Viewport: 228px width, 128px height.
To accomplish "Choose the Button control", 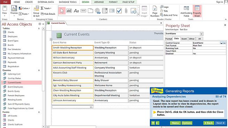I will pos(83,11).
